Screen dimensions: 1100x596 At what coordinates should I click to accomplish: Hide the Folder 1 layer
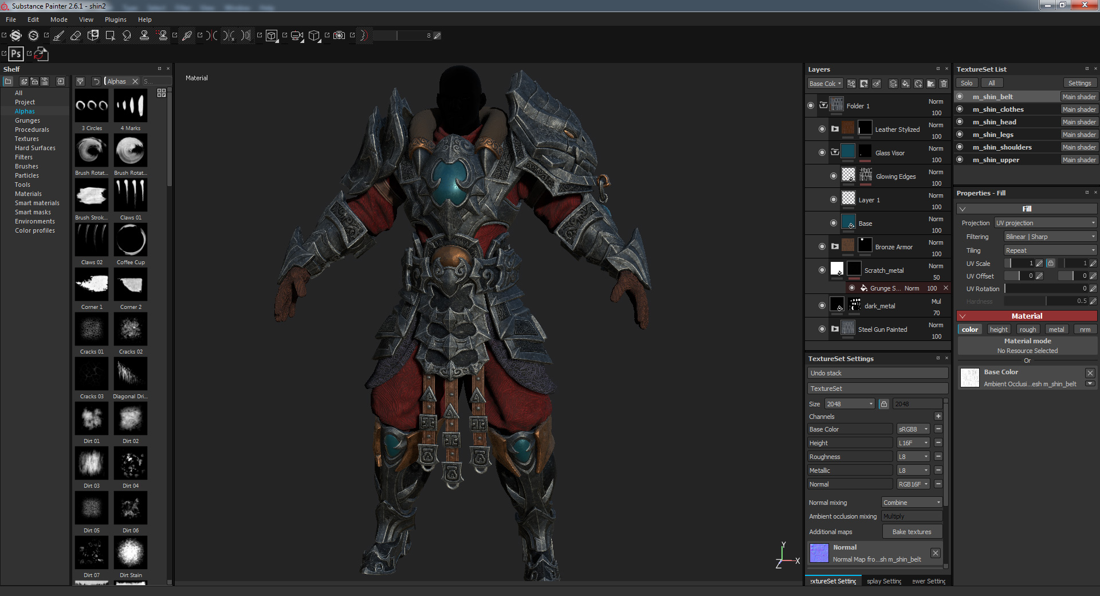click(x=811, y=105)
